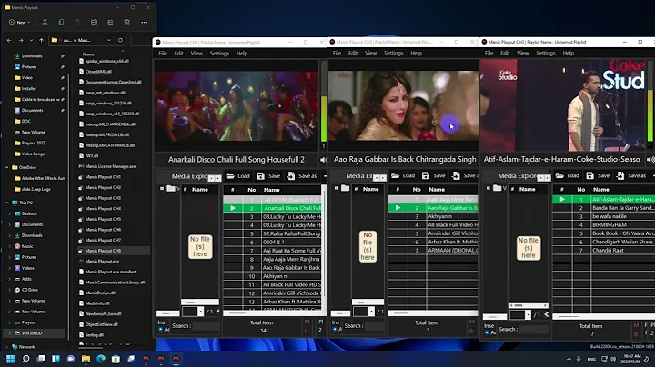Click Load folder icon in CH1 window

click(230, 176)
